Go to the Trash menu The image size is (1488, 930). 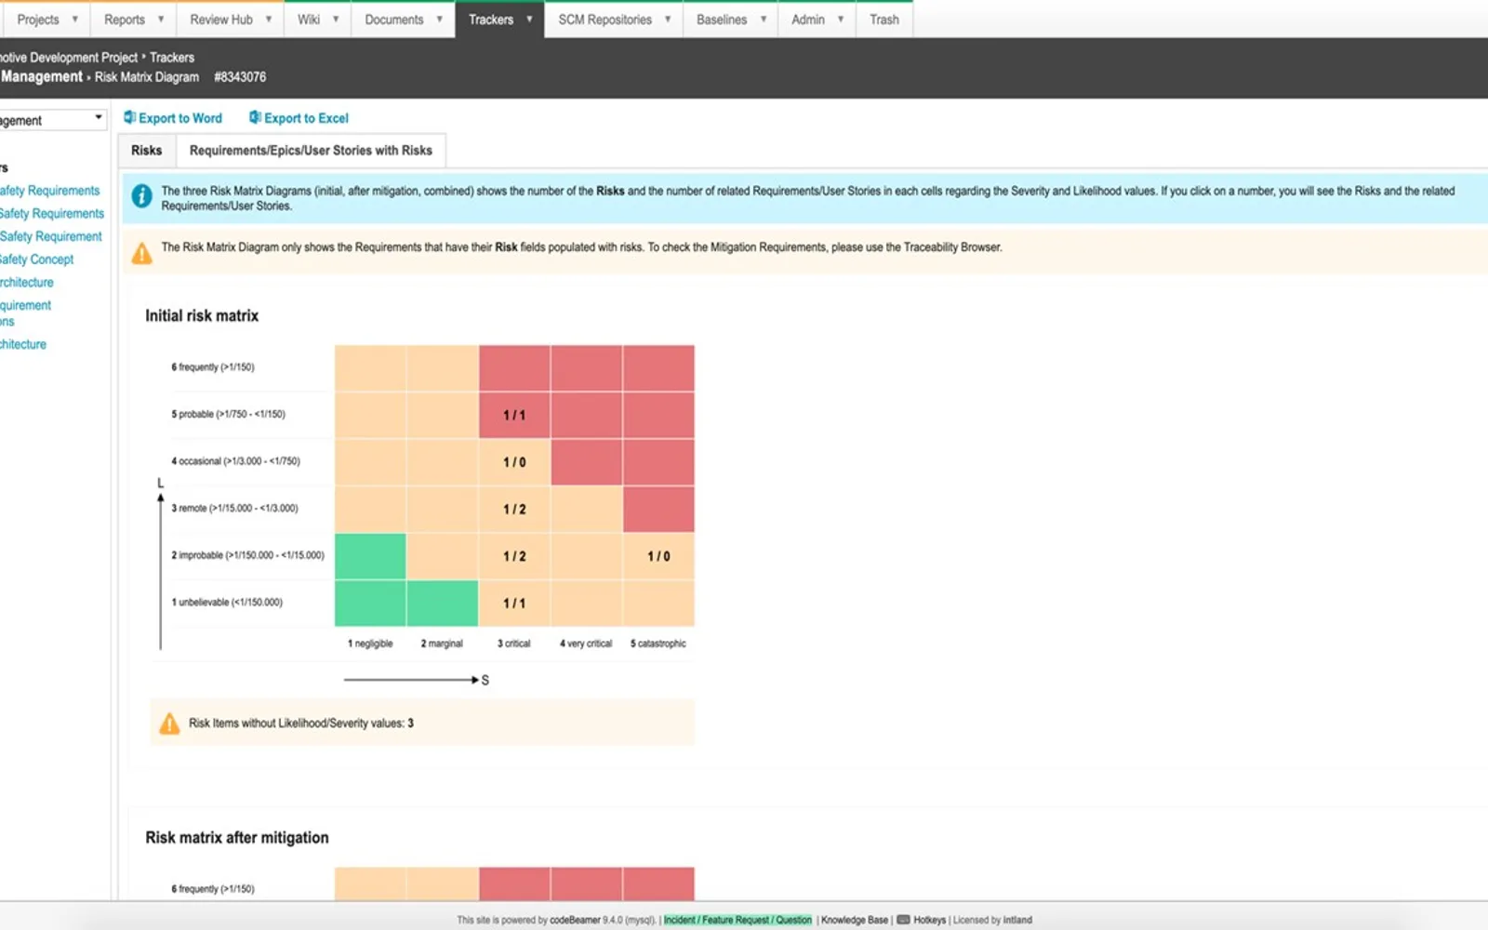[x=884, y=20]
